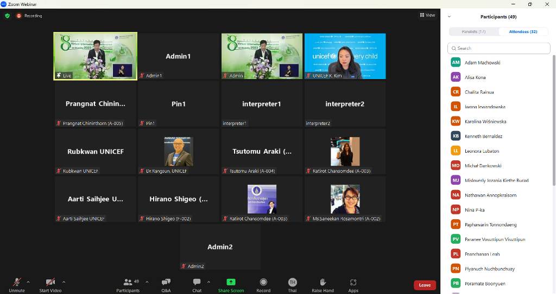Click the Admin2 name label under its tile
The image size is (556, 294).
(195, 266)
